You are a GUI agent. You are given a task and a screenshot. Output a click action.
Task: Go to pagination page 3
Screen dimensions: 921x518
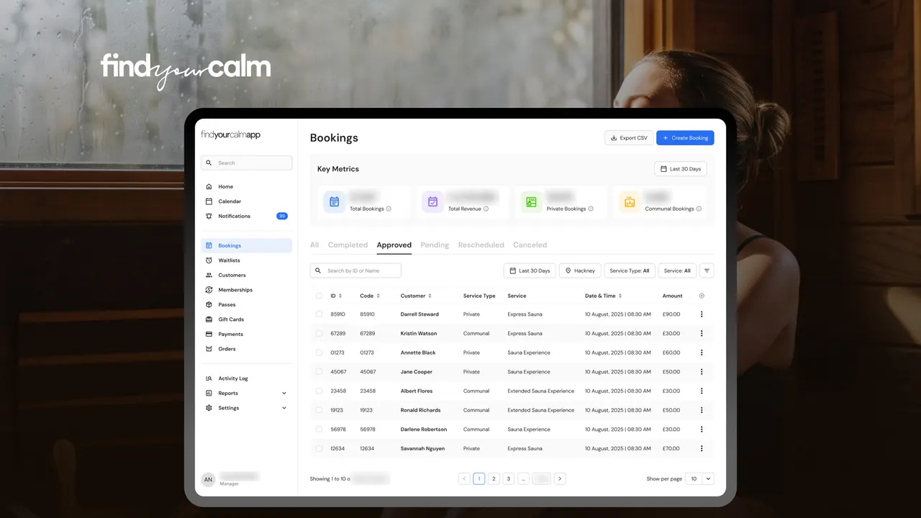pyautogui.click(x=509, y=478)
